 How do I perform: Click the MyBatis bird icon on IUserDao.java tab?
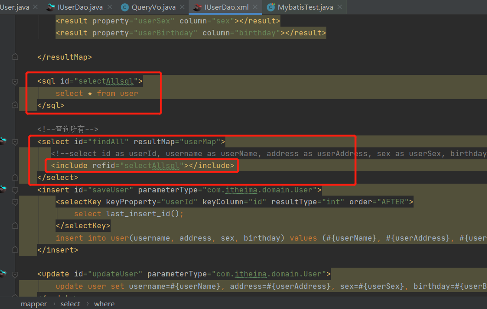click(50, 7)
